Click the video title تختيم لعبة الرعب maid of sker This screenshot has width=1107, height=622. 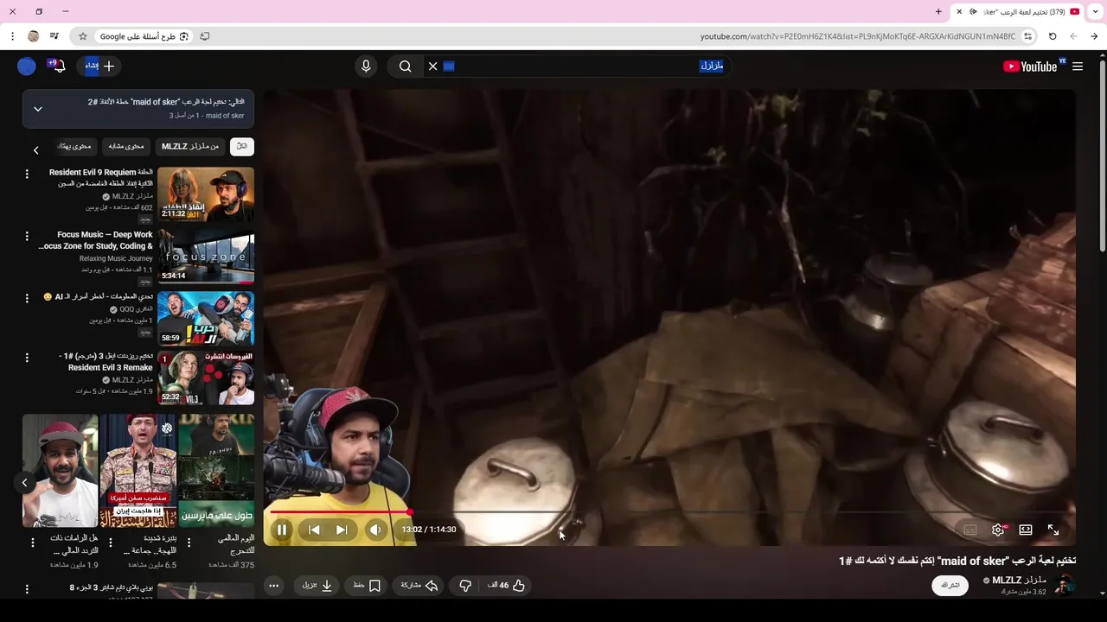[x=957, y=561]
